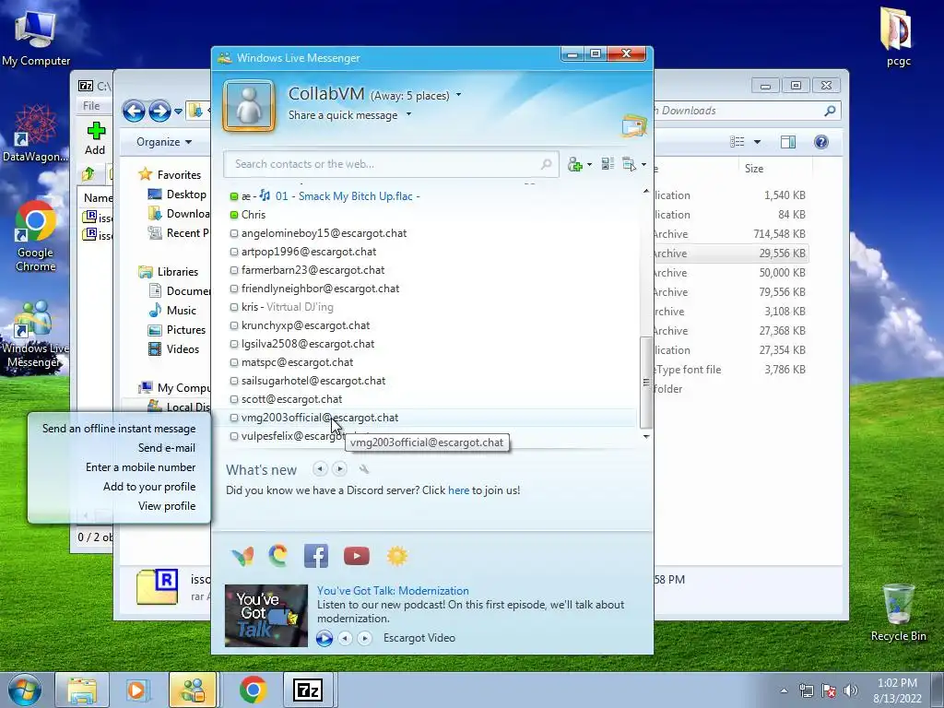This screenshot has height=708, width=944.
Task: Go to next Escargot Video item
Action: click(x=364, y=638)
